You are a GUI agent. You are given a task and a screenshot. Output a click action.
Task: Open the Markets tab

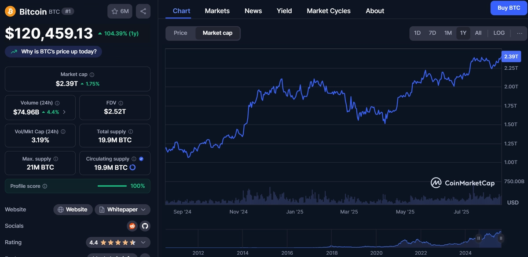pyautogui.click(x=217, y=11)
